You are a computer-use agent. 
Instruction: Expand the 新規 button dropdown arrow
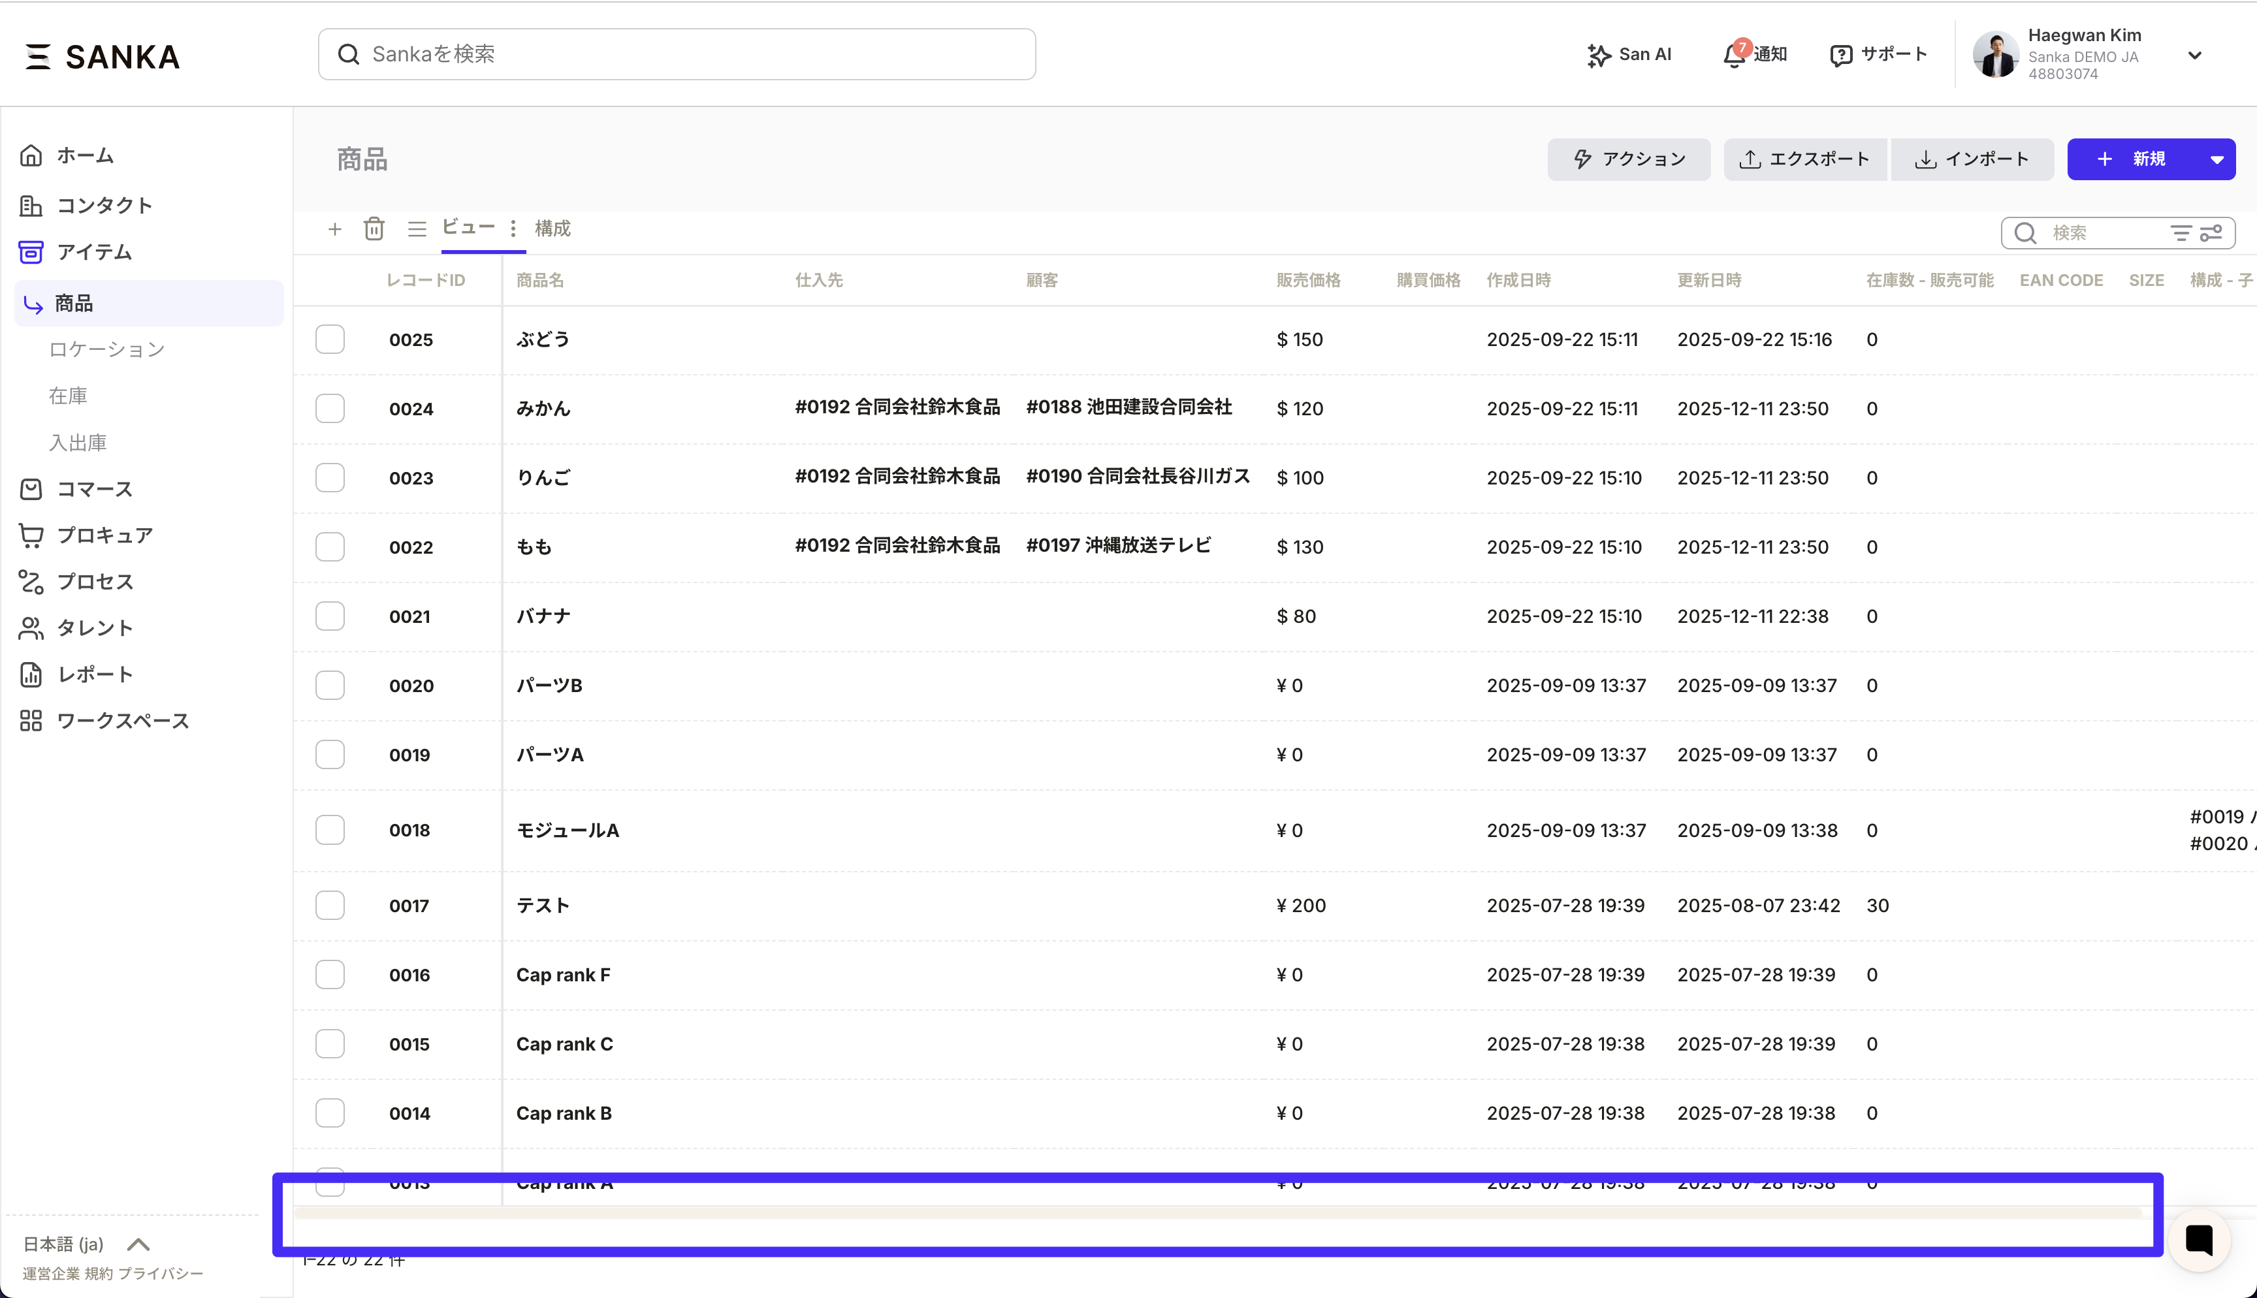click(x=2216, y=159)
